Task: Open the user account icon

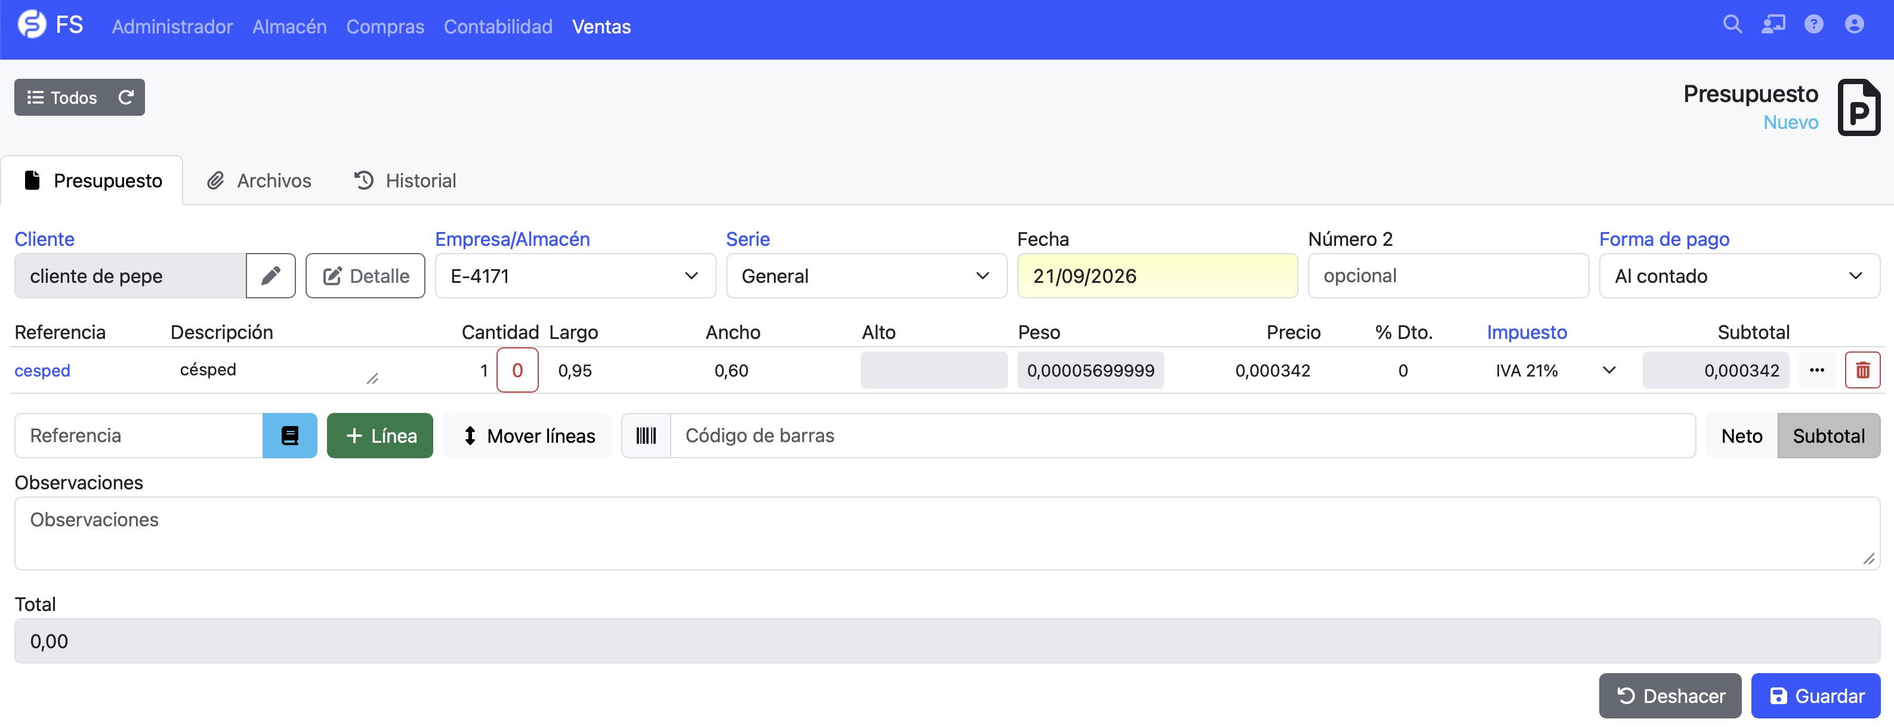Action: 1854,24
